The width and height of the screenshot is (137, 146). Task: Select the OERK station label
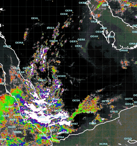point(81,39)
